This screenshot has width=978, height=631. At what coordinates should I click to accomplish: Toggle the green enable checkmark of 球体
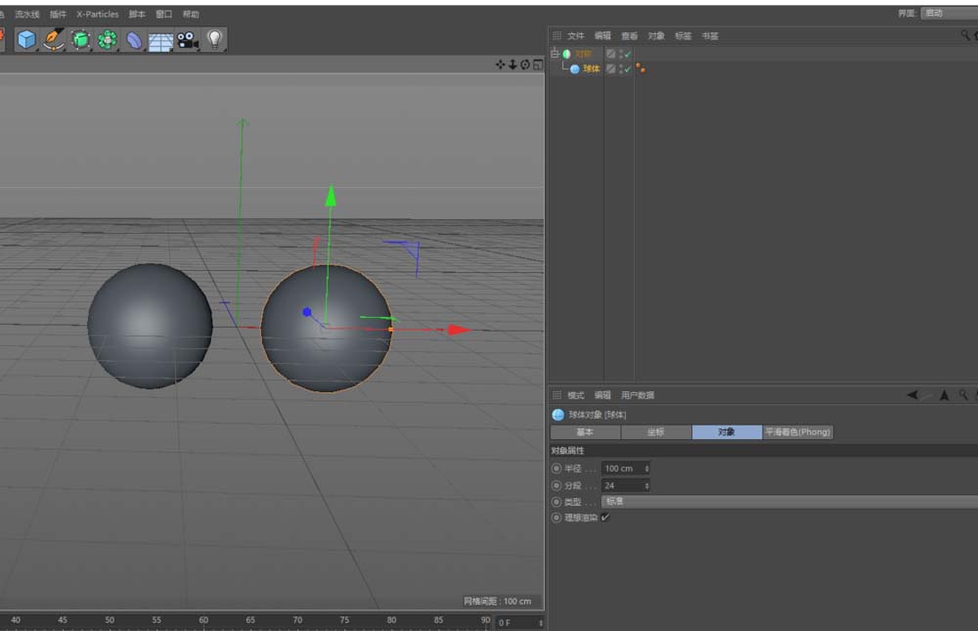pos(628,68)
